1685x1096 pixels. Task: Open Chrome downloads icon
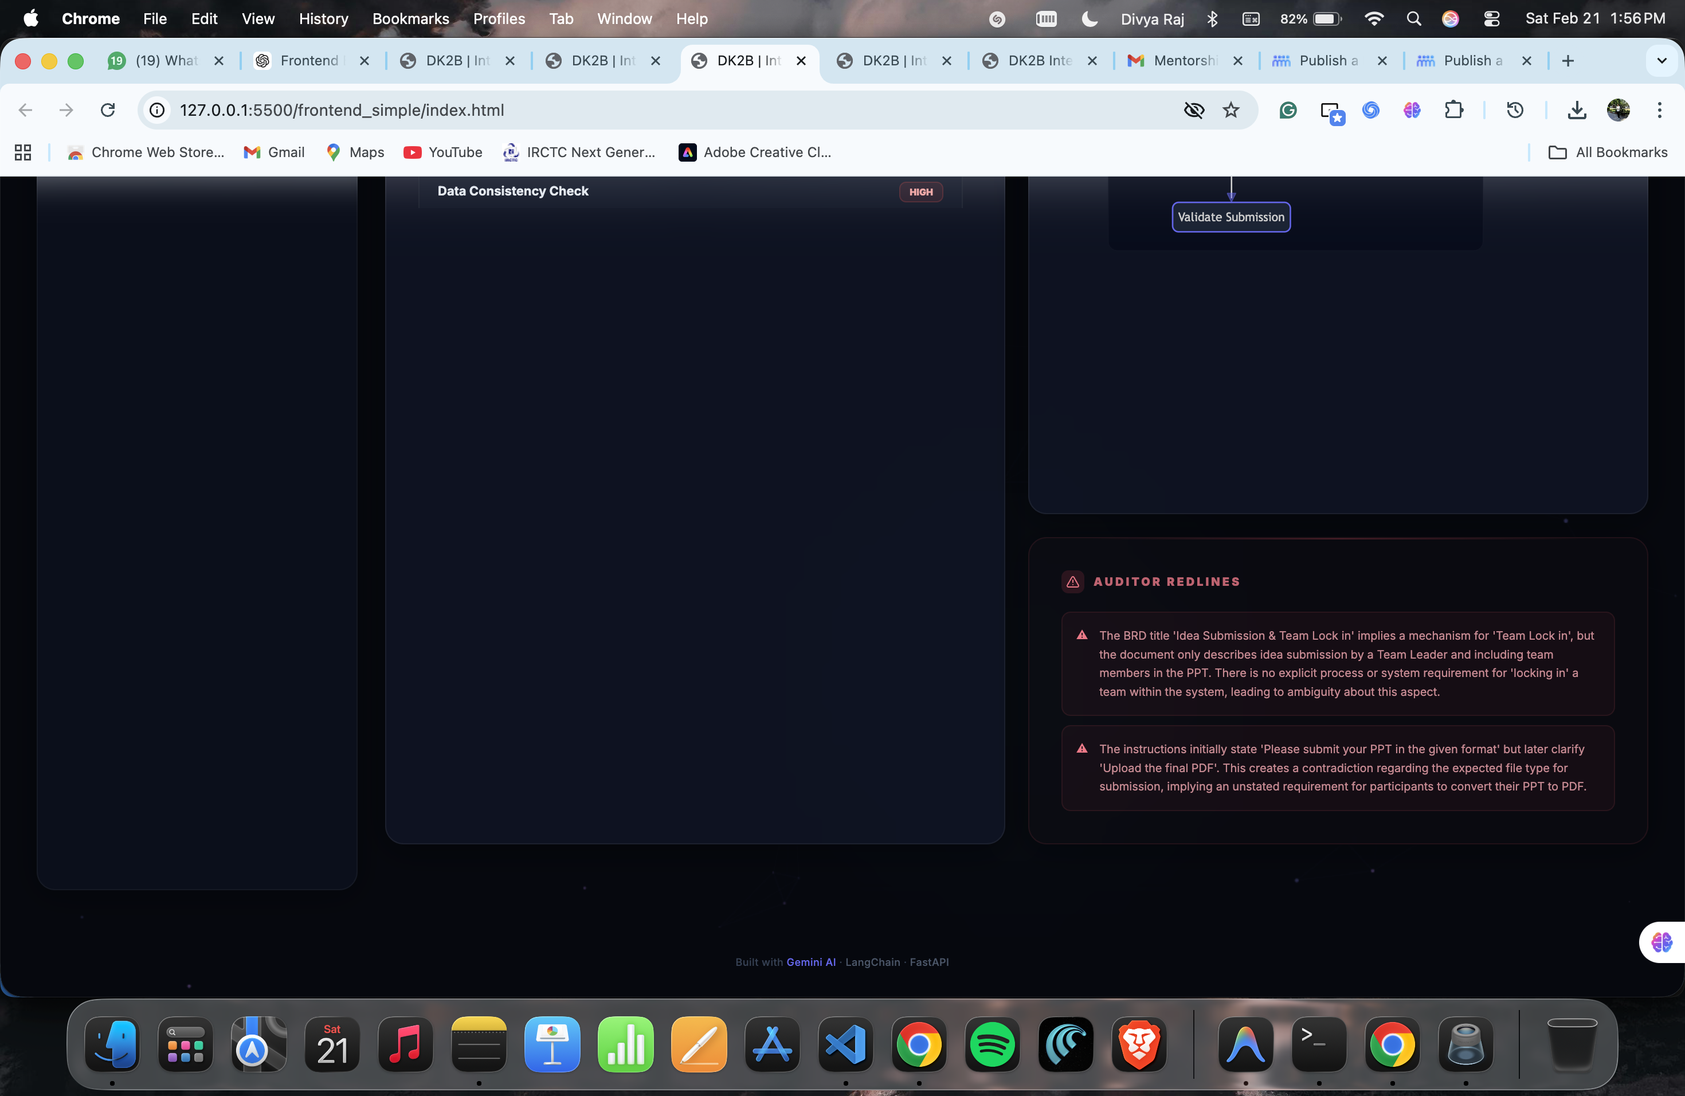tap(1577, 109)
